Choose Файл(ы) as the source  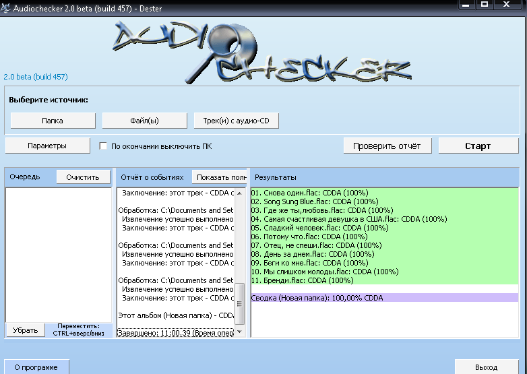coord(144,120)
